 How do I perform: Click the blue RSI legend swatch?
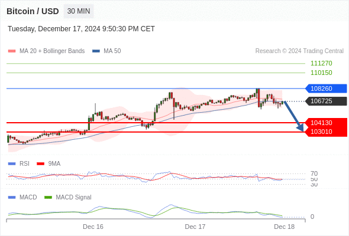pos(12,164)
